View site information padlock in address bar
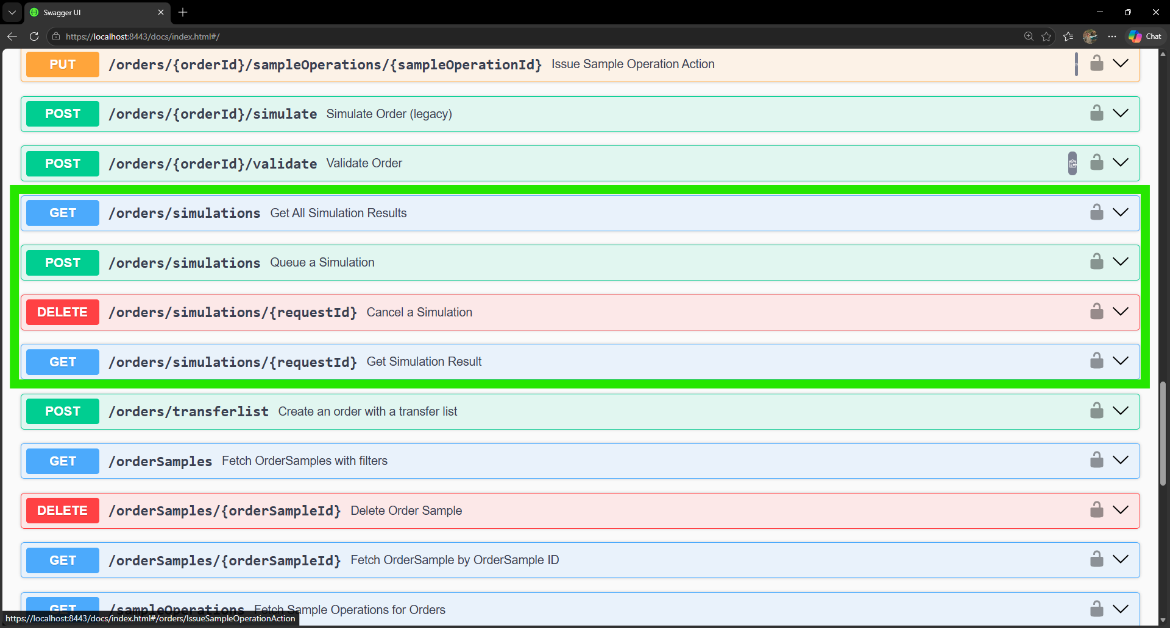The image size is (1170, 628). [x=56, y=37]
